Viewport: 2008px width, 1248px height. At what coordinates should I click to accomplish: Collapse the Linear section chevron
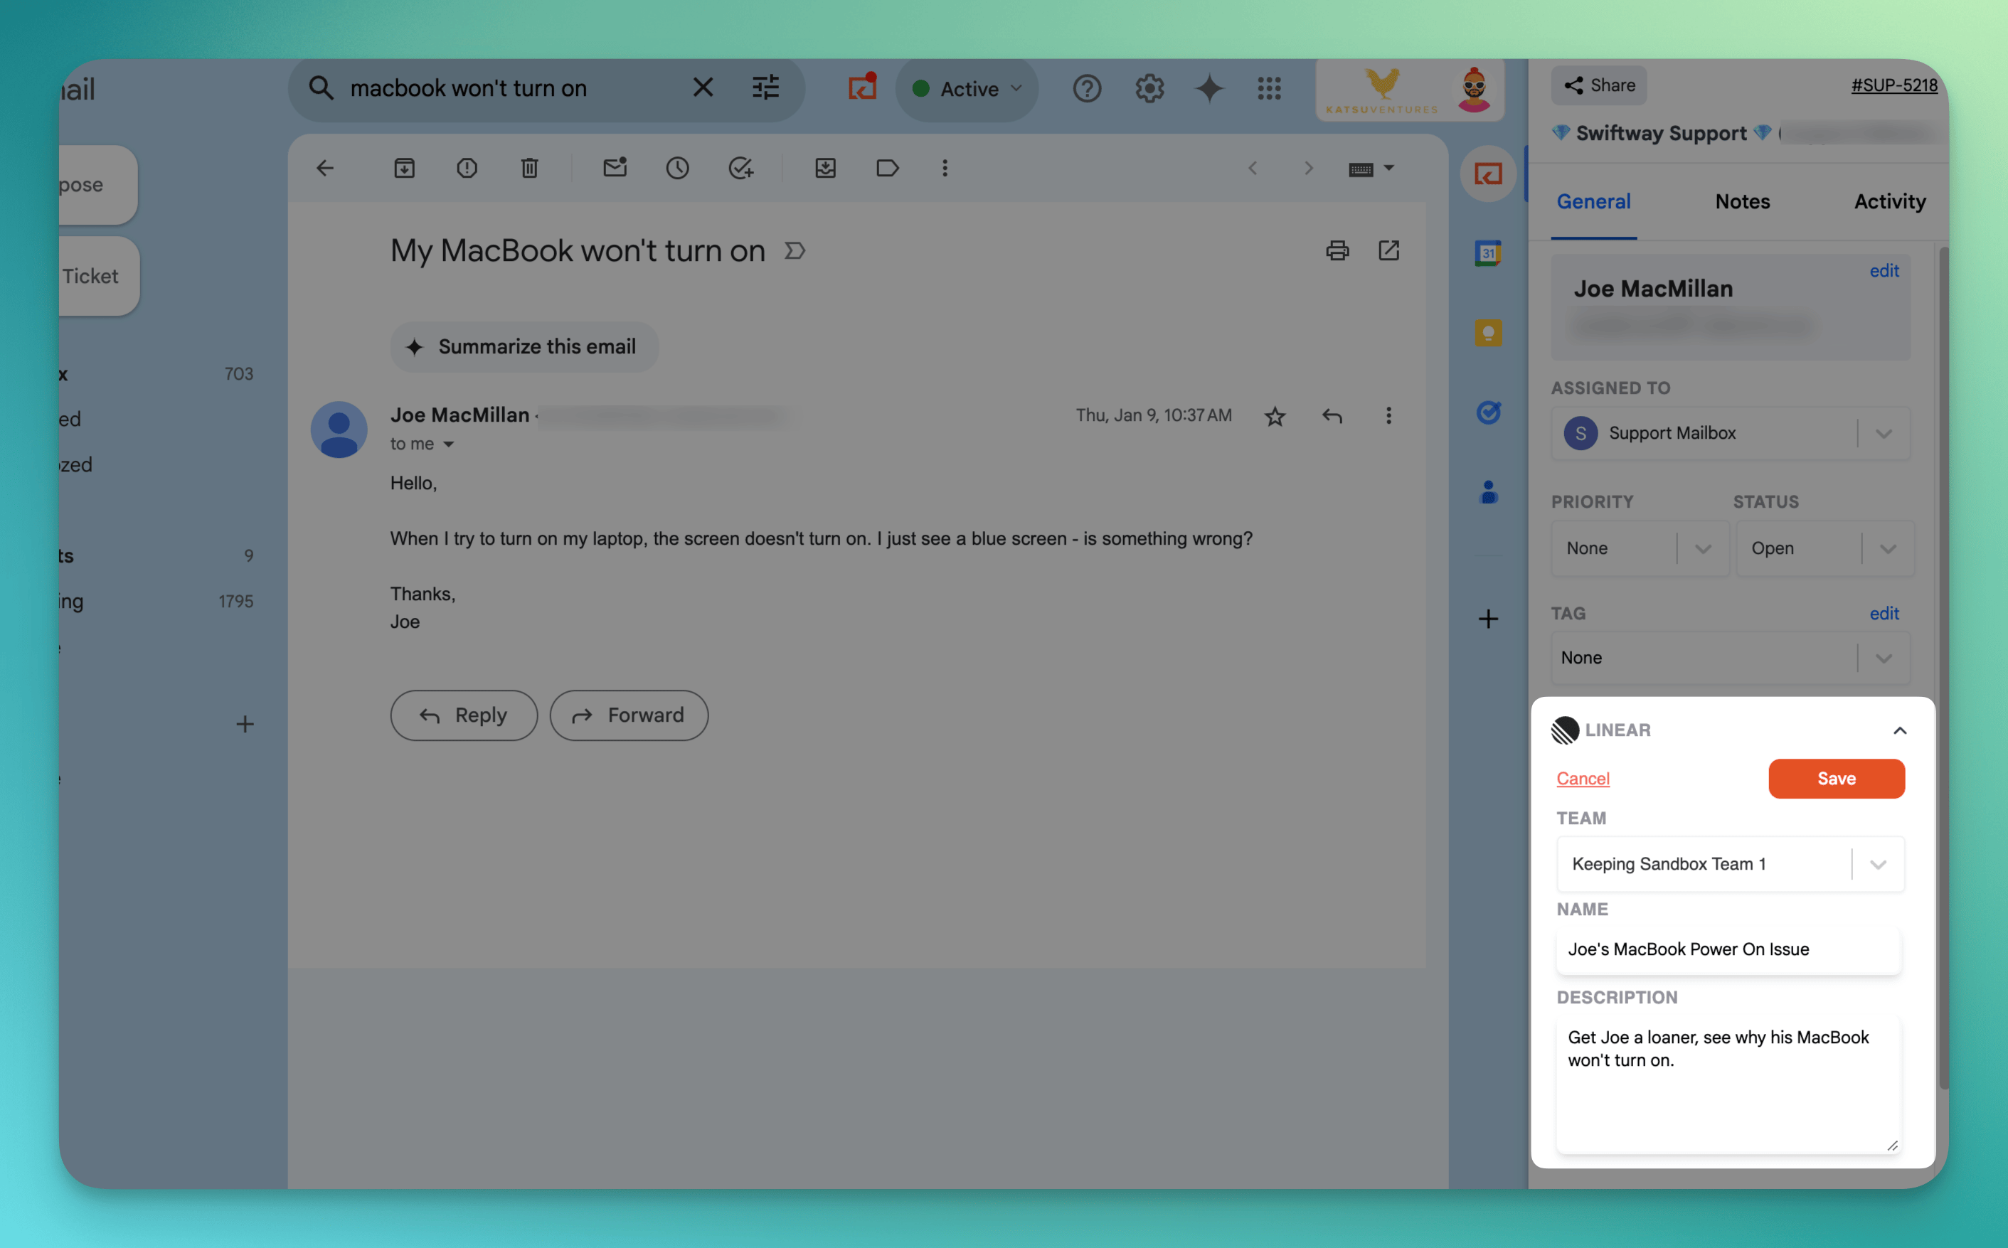1899,730
